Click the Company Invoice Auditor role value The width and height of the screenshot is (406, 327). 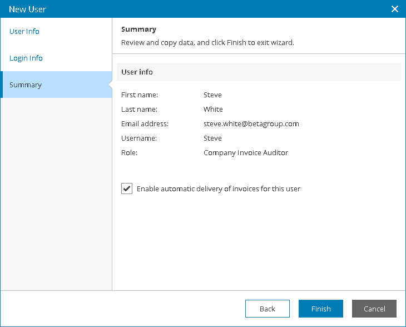tap(245, 153)
